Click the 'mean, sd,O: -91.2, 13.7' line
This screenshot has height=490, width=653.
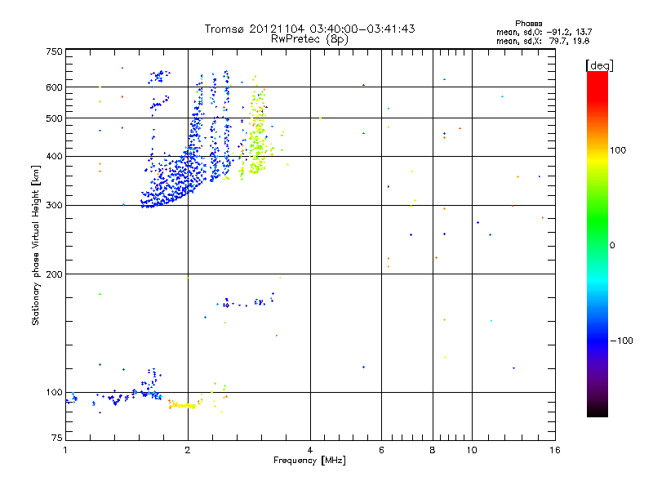tap(544, 32)
